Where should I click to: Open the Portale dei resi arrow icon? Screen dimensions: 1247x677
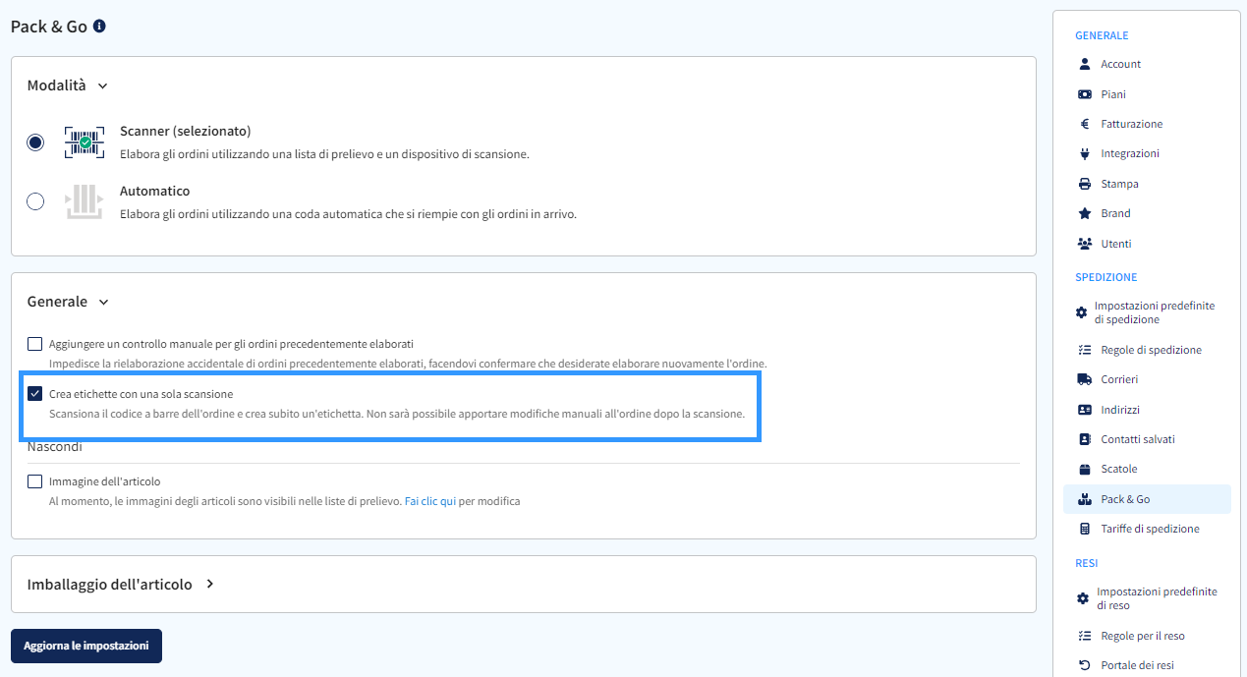click(x=1084, y=665)
